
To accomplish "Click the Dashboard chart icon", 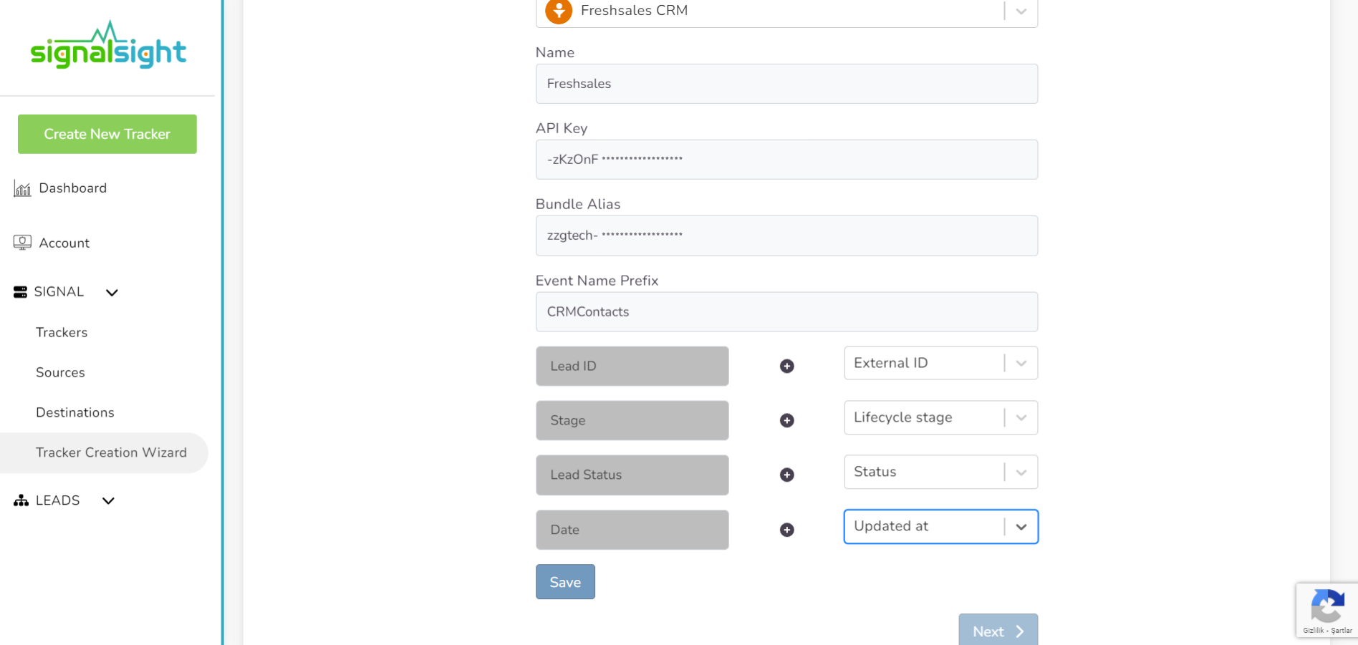I will point(22,188).
